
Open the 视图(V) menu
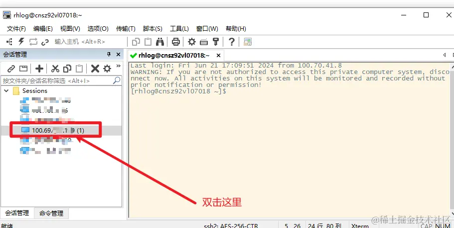coord(70,29)
